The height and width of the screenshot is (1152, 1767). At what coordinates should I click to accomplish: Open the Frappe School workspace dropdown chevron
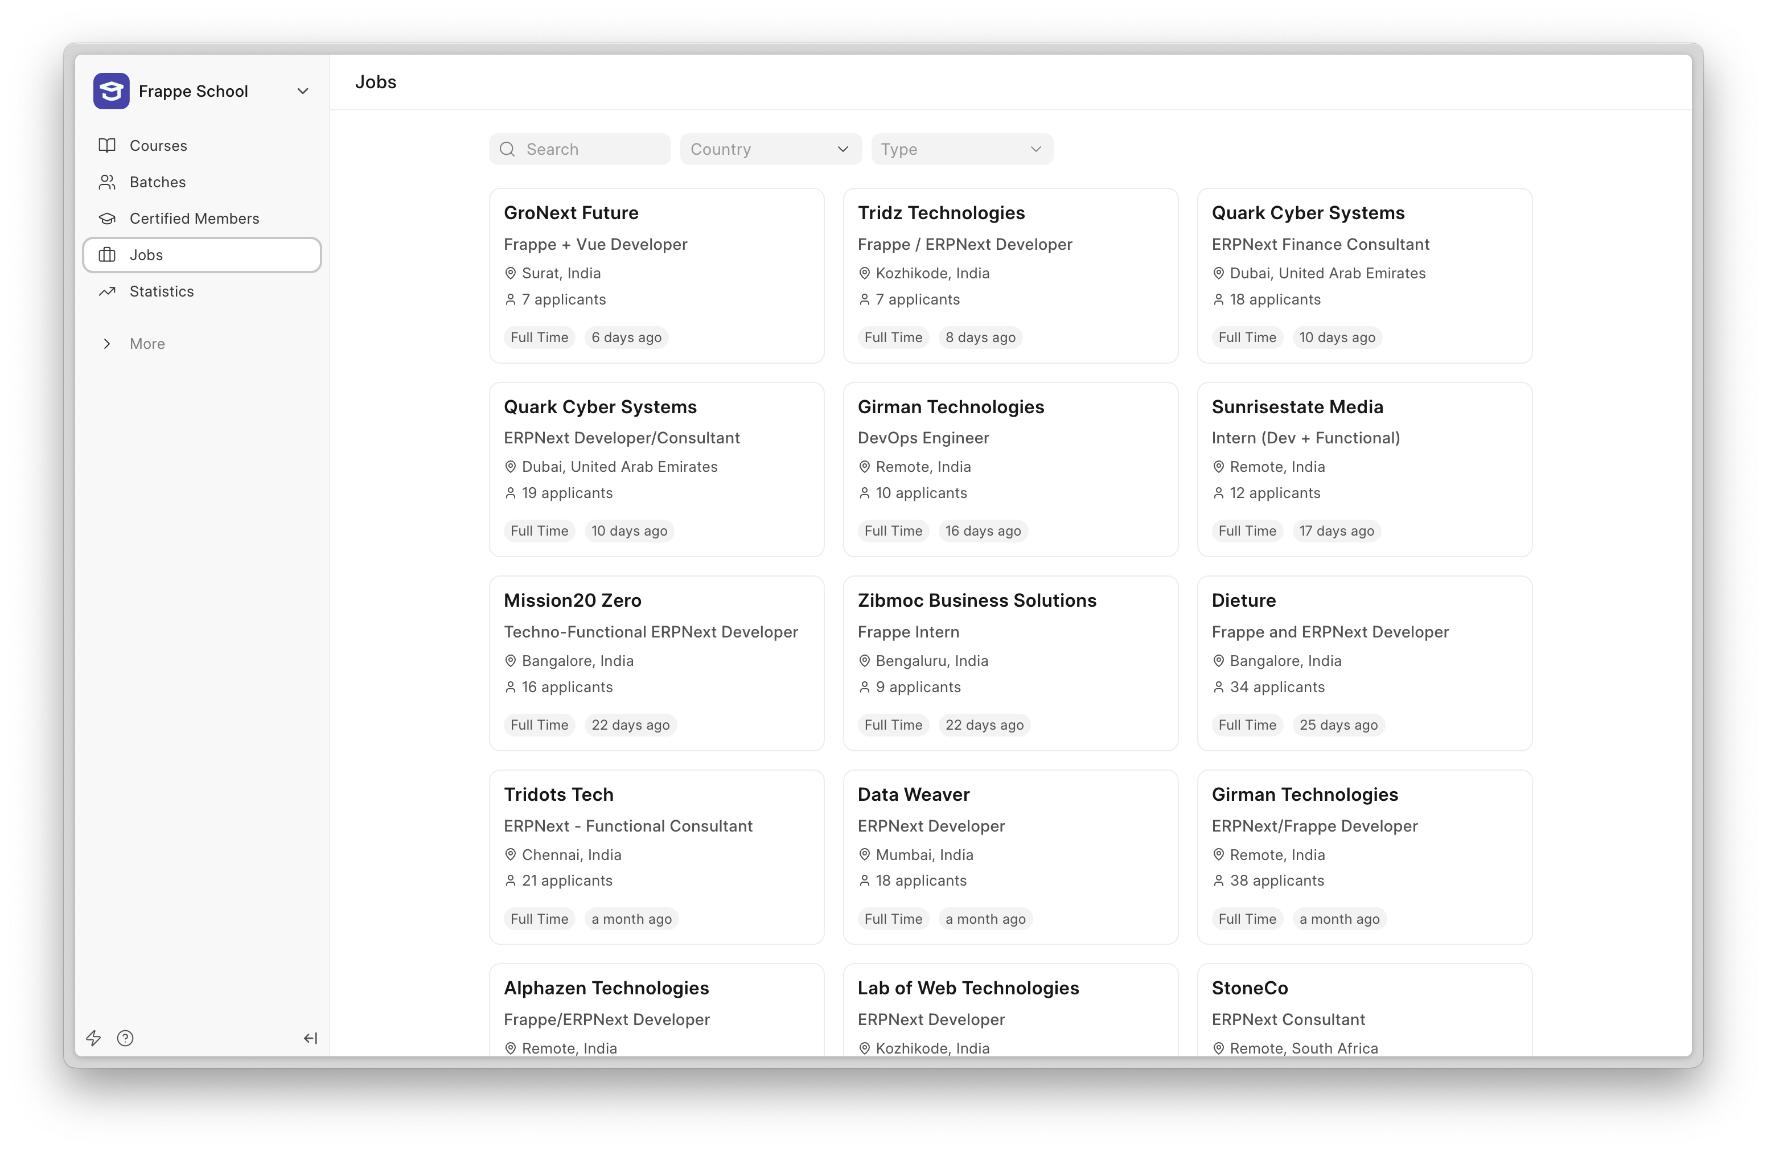pyautogui.click(x=303, y=91)
